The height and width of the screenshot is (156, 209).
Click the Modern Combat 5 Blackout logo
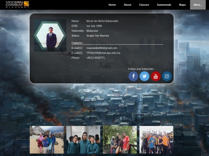[17, 5]
